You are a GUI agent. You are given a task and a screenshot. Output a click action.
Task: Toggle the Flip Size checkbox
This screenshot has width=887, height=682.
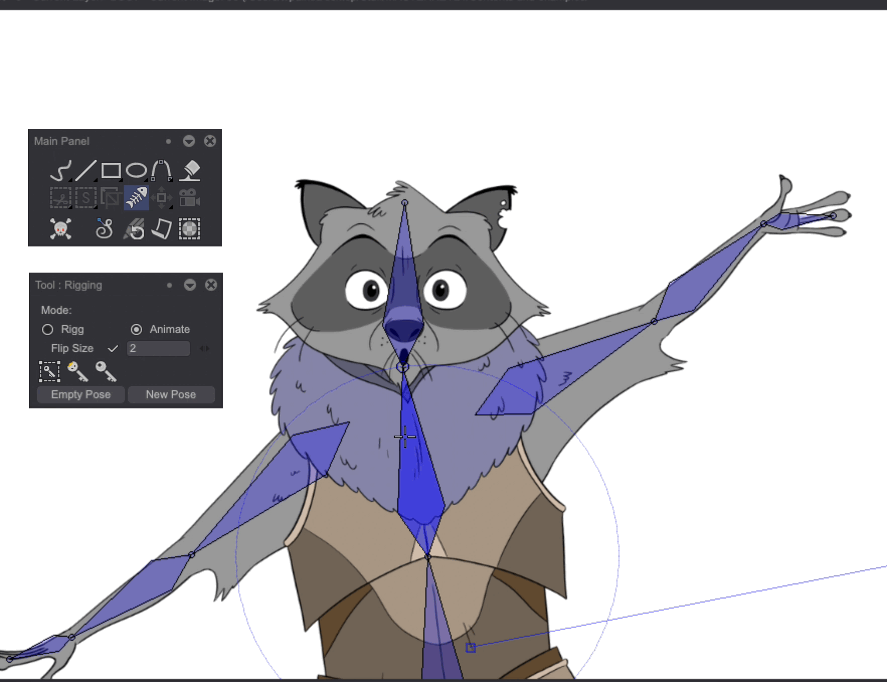coord(113,348)
